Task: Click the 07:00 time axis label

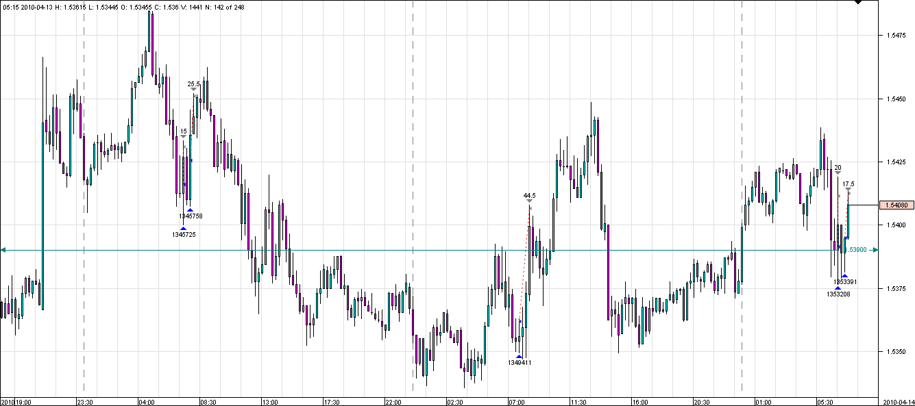Action: (x=517, y=402)
